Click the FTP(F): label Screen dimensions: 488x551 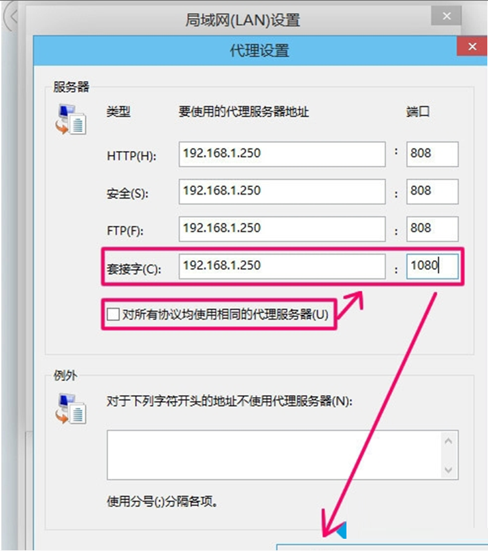point(125,231)
